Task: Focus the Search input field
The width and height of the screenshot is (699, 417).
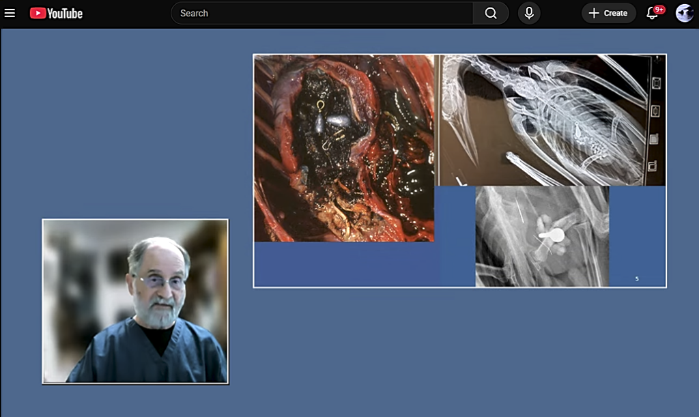Action: [322, 14]
